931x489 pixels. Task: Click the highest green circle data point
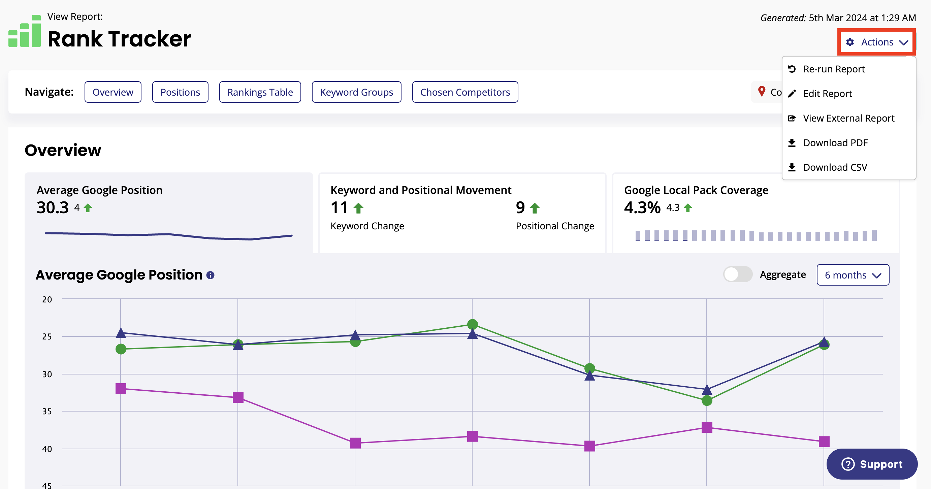coord(472,325)
